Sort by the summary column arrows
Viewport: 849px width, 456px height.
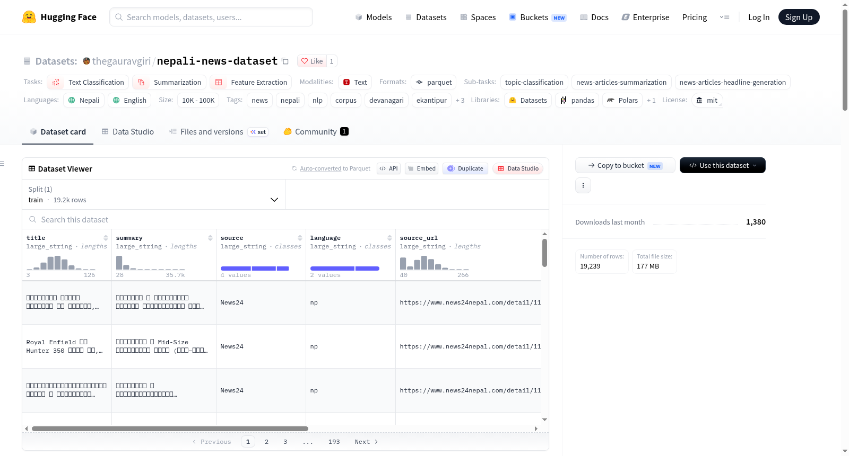(x=210, y=238)
